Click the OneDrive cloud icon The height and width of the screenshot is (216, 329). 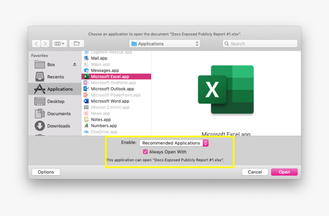(86, 132)
